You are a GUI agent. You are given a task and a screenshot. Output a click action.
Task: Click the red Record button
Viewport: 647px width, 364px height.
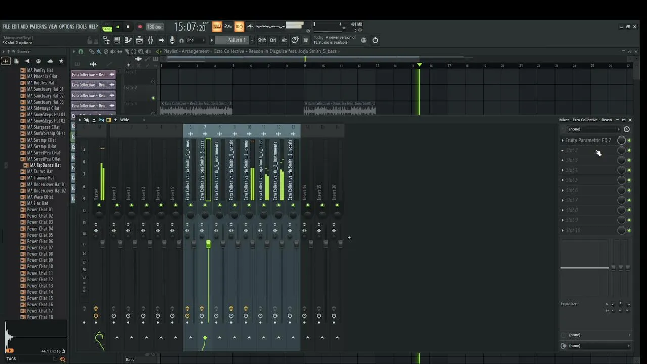click(x=140, y=27)
